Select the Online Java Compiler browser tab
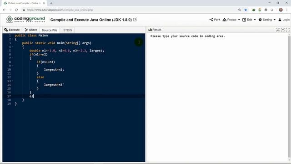The height and width of the screenshot is (164, 291). [x=24, y=3]
